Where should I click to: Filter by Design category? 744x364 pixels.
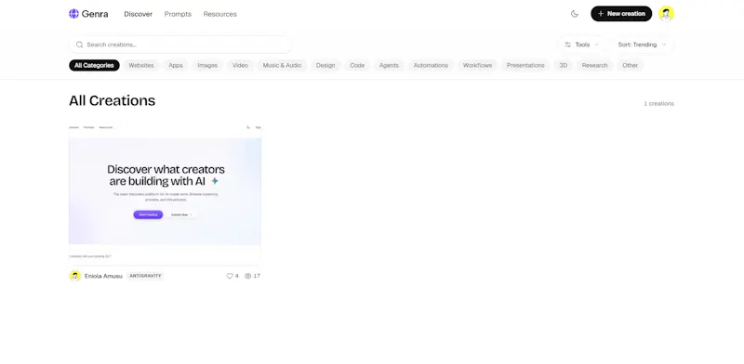click(325, 65)
